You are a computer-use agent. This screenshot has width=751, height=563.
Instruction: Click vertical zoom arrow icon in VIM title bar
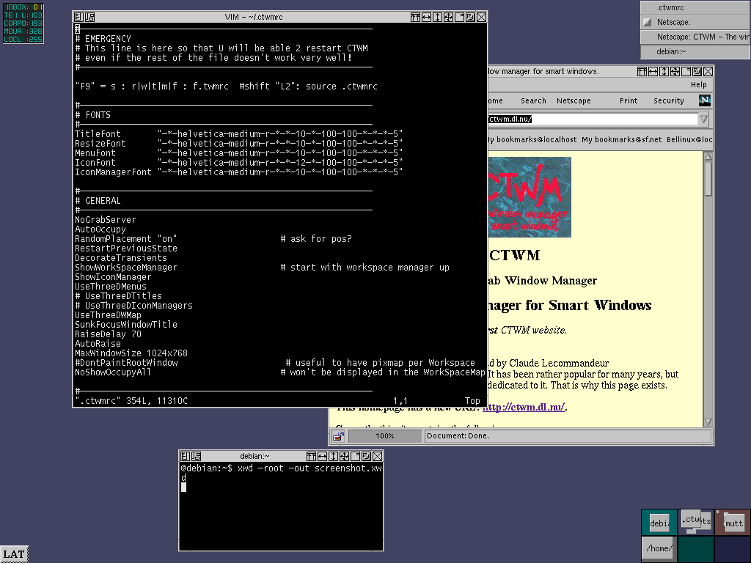(437, 18)
